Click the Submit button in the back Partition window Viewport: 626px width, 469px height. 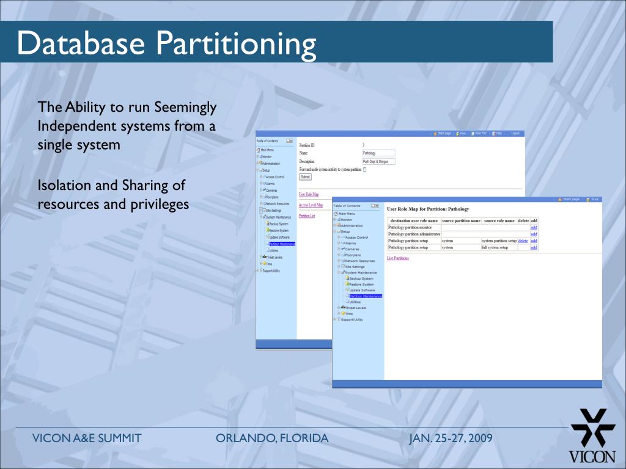(x=306, y=177)
